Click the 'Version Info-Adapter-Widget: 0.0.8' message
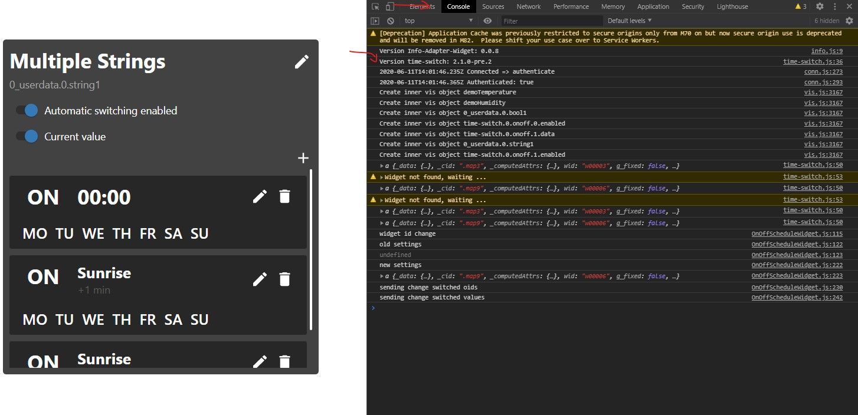Screen dimensions: 858x415 coord(439,51)
